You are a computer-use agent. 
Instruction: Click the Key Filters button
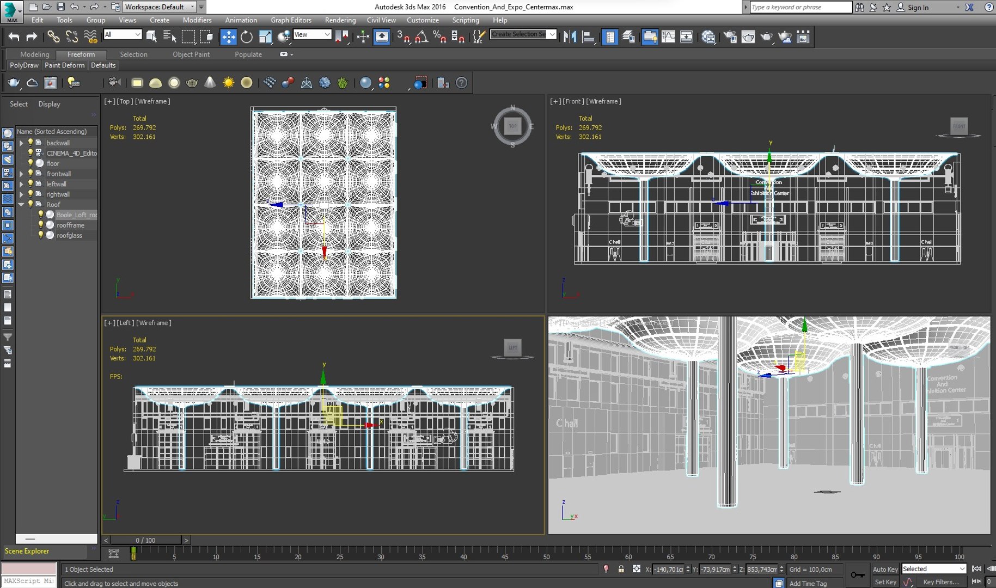pyautogui.click(x=941, y=582)
